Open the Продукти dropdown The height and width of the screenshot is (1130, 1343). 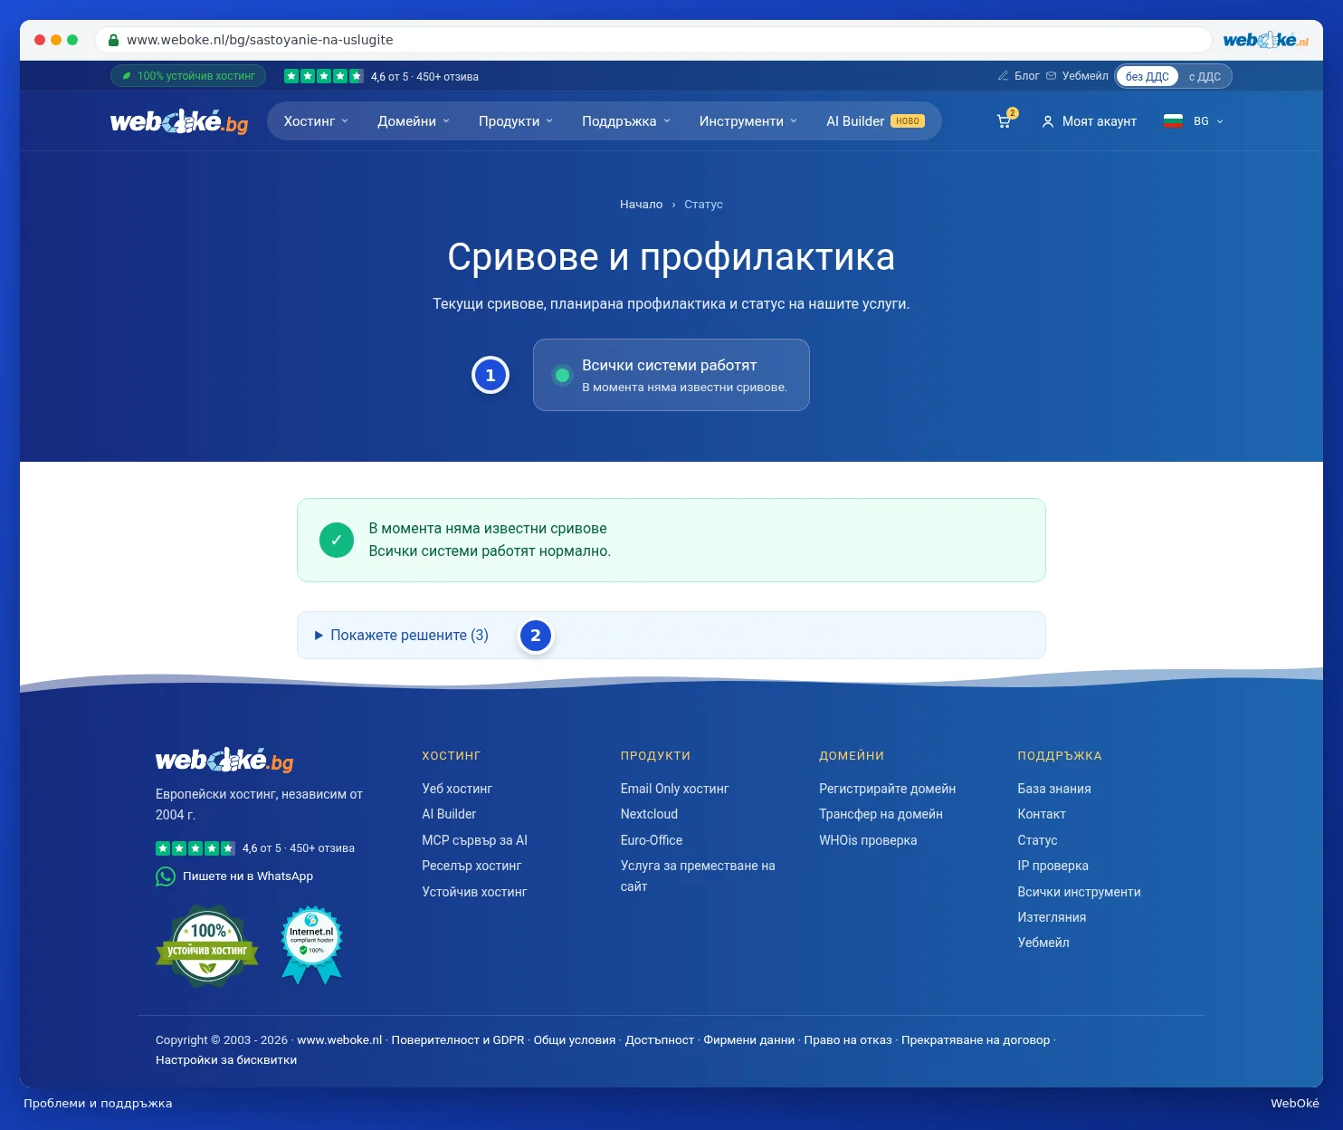pos(516,121)
